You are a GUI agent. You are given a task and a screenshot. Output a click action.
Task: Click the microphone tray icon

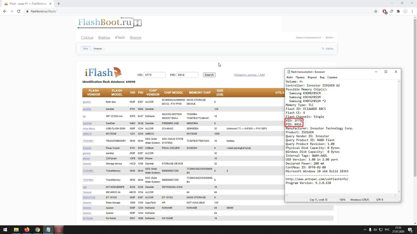pyautogui.click(x=370, y=229)
